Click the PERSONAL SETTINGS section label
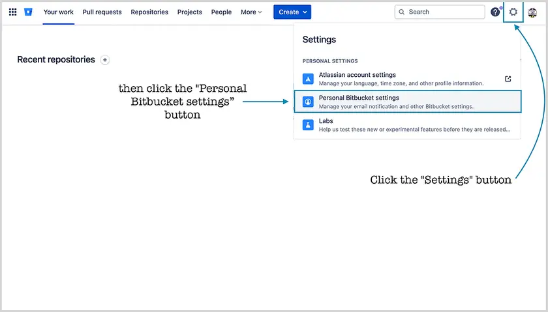 (x=330, y=61)
